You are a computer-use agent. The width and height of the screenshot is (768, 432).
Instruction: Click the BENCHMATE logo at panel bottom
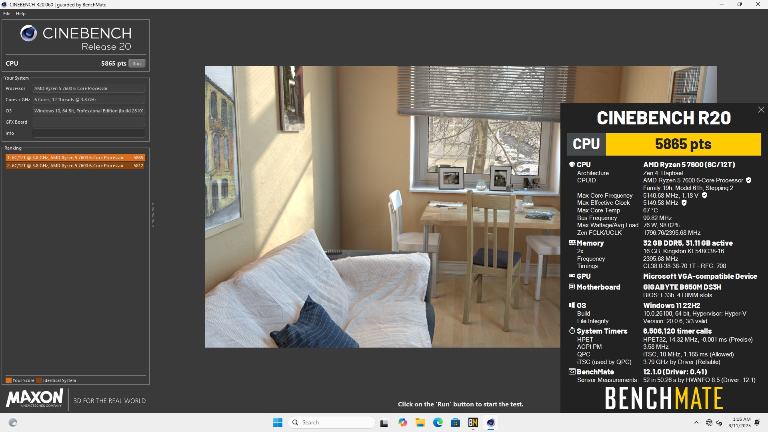coord(664,398)
